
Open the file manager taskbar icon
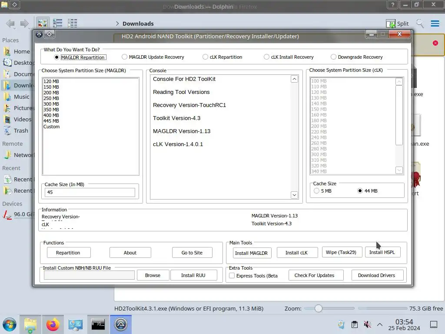point(30,324)
